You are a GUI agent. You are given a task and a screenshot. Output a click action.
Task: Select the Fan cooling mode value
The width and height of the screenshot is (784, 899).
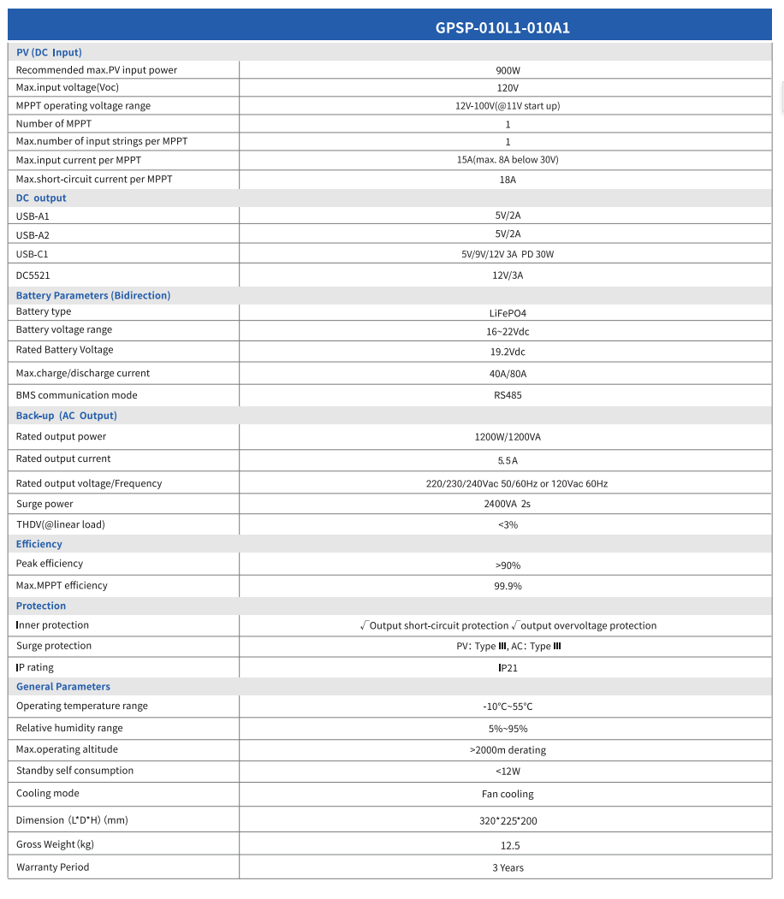[x=508, y=794]
